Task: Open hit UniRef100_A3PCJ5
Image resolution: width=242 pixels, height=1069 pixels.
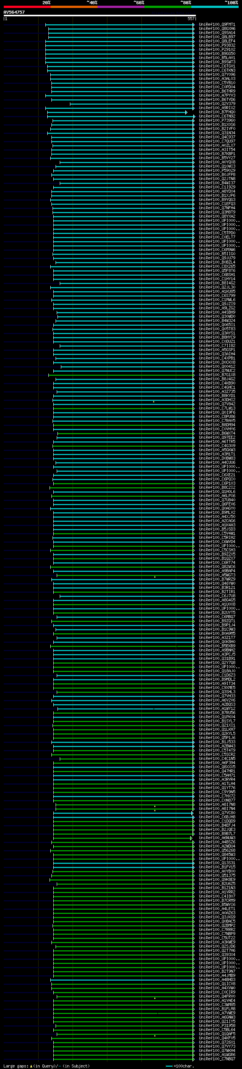Action: click(x=217, y=655)
